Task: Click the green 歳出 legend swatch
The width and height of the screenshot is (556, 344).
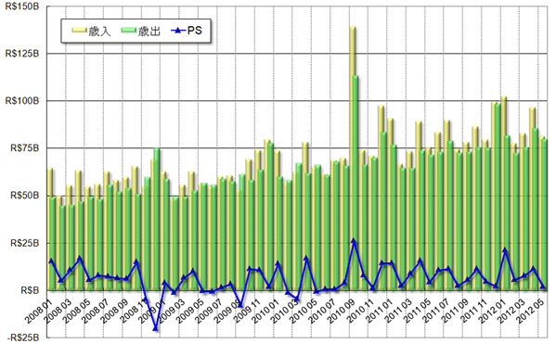Action: [129, 31]
